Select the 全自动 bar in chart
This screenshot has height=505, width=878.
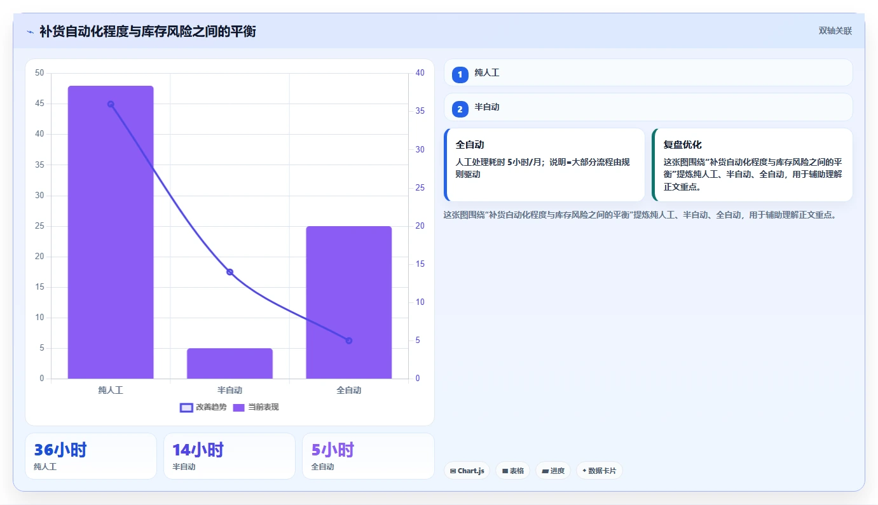point(348,302)
